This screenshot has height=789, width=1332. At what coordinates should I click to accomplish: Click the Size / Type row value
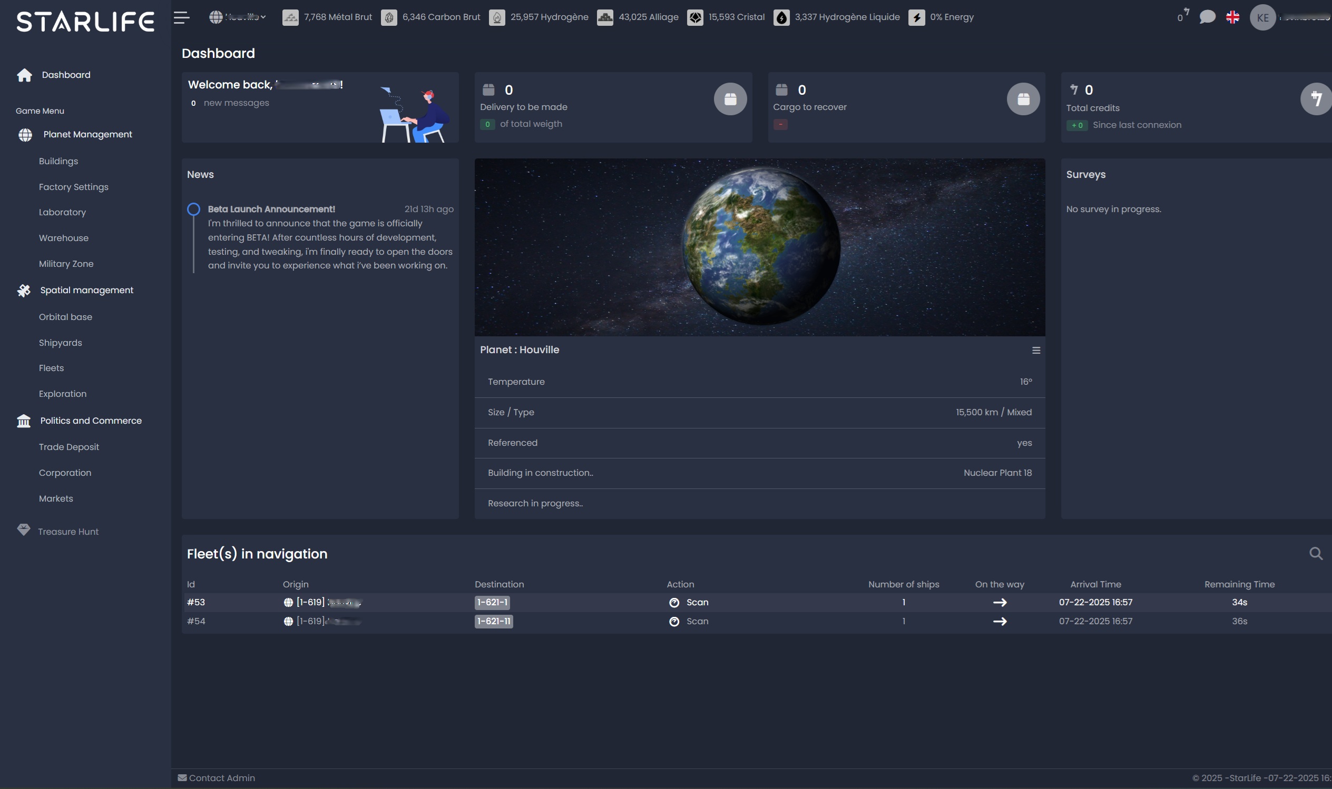click(x=994, y=413)
